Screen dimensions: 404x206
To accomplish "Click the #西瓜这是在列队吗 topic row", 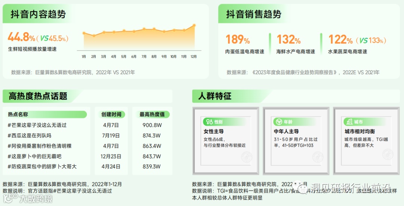I will coord(30,136).
